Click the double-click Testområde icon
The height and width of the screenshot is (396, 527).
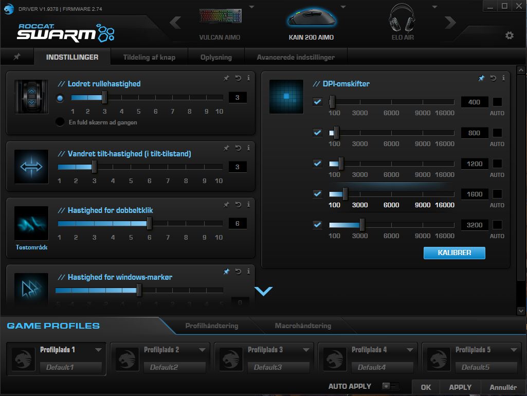31,223
